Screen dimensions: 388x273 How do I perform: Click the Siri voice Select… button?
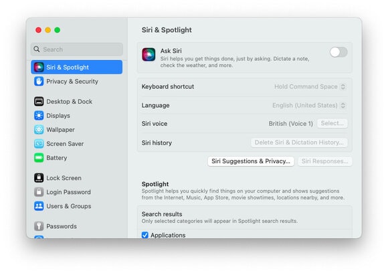click(x=332, y=123)
